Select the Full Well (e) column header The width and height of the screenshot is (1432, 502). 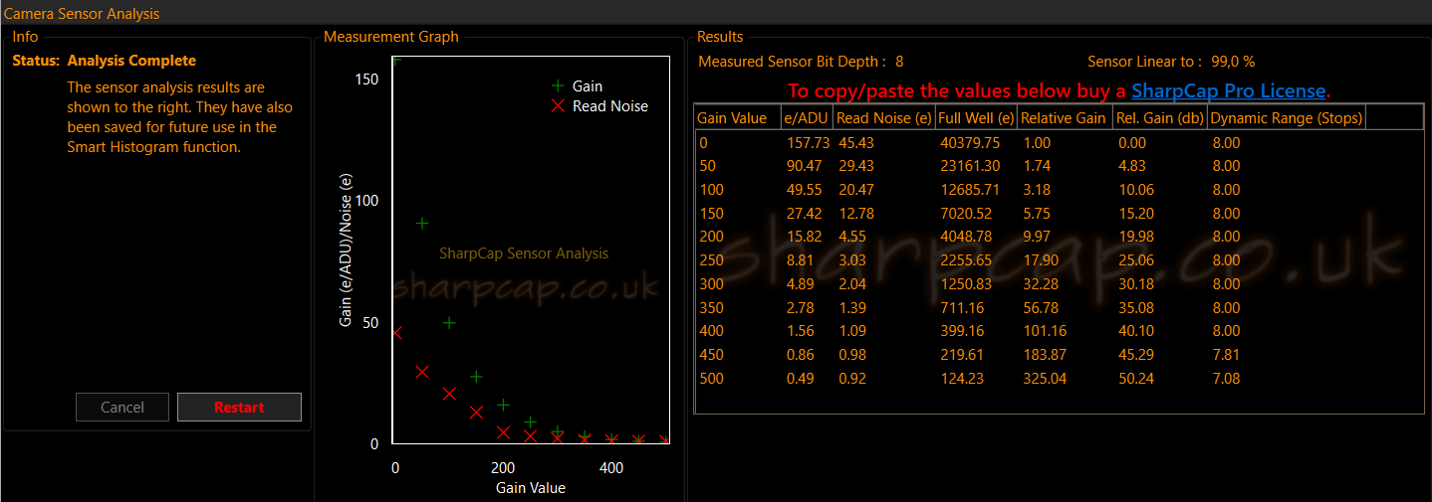click(x=977, y=117)
